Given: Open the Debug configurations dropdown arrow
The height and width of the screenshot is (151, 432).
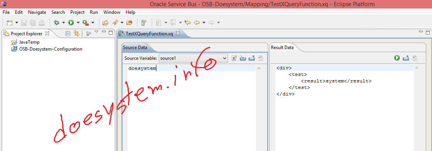Looking at the screenshot, I should coord(64,23).
